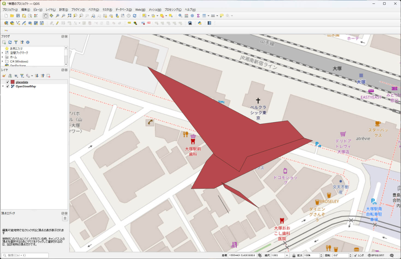This screenshot has height=259, width=401.
Task: Remove selected layer via Layers toolbar icon
Action: 48,76
